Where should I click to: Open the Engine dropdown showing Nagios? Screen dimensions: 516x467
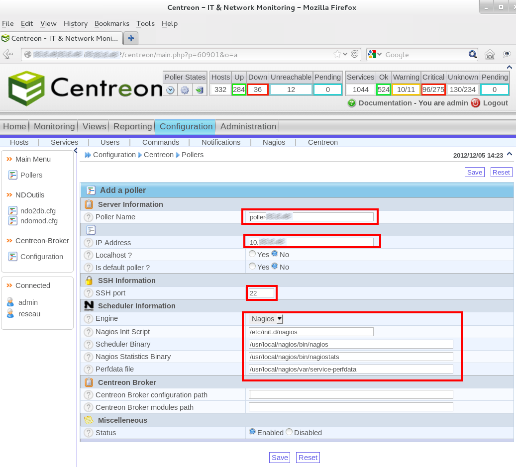pyautogui.click(x=265, y=319)
